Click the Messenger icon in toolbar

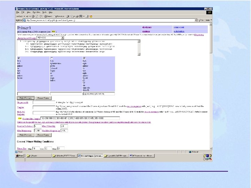pyautogui.click(x=91, y=16)
